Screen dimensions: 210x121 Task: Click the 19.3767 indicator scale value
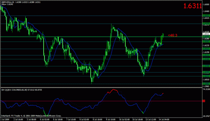point(206,116)
